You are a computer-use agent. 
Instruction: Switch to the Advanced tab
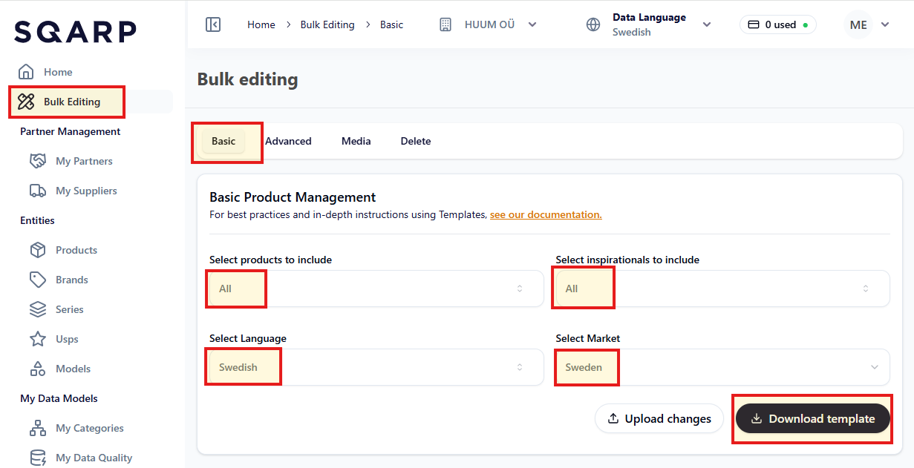pos(288,141)
